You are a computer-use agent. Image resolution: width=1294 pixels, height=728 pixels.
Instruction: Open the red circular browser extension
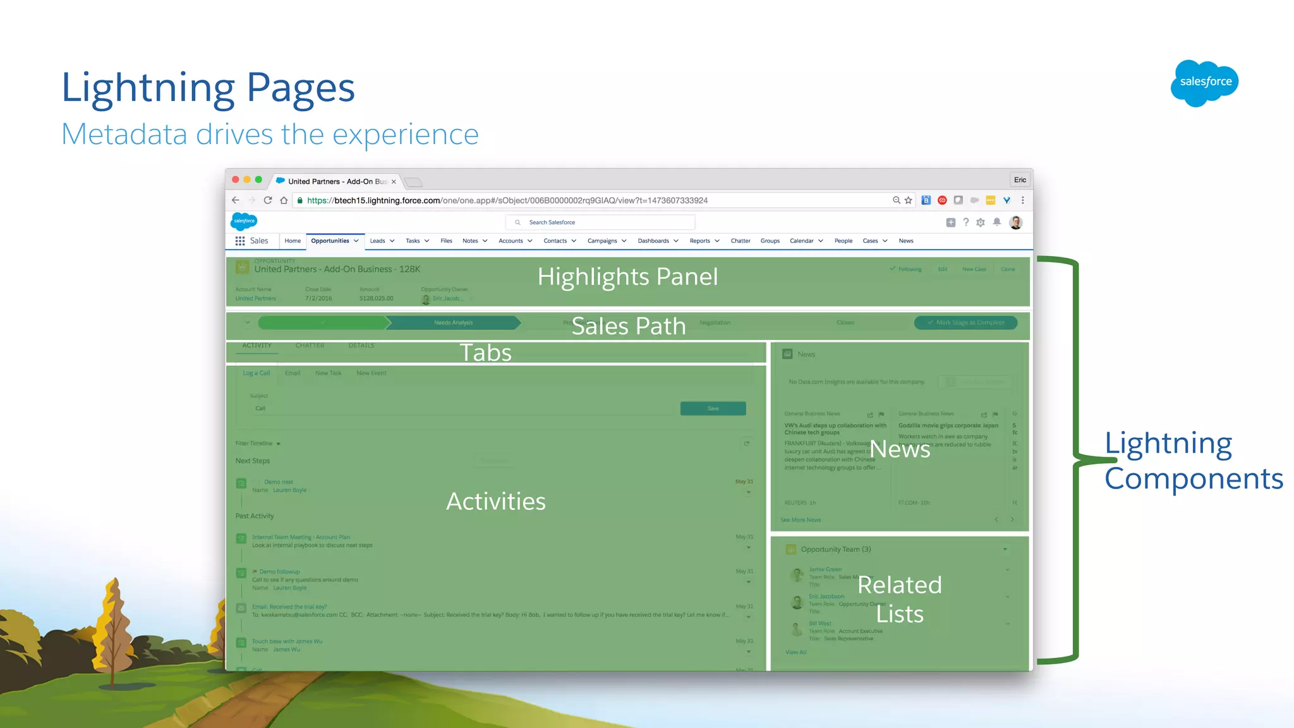942,200
